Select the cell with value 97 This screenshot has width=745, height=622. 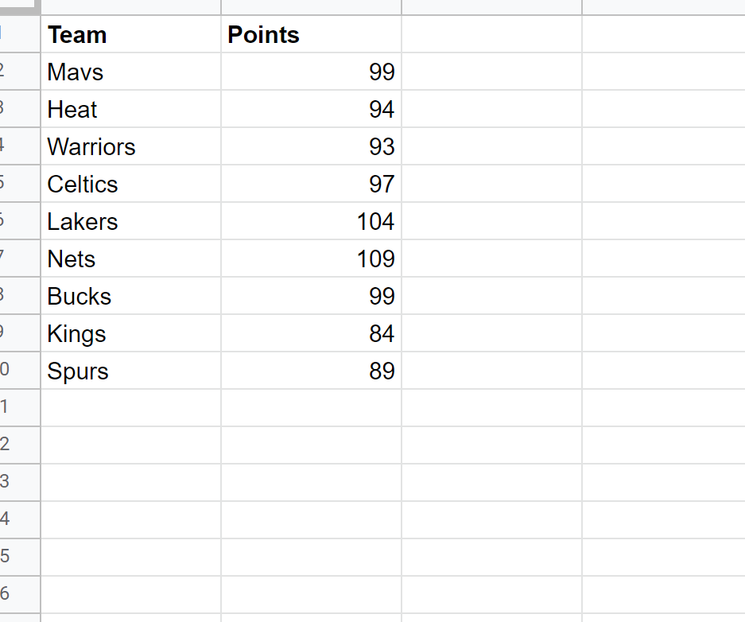[x=311, y=185]
